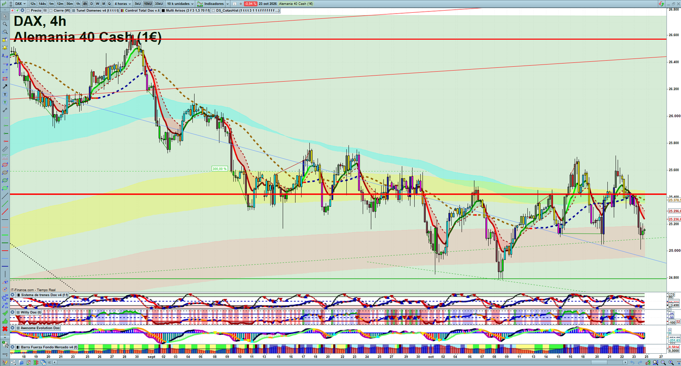Expand more tools chevron in left sidebar

[x=5, y=338]
